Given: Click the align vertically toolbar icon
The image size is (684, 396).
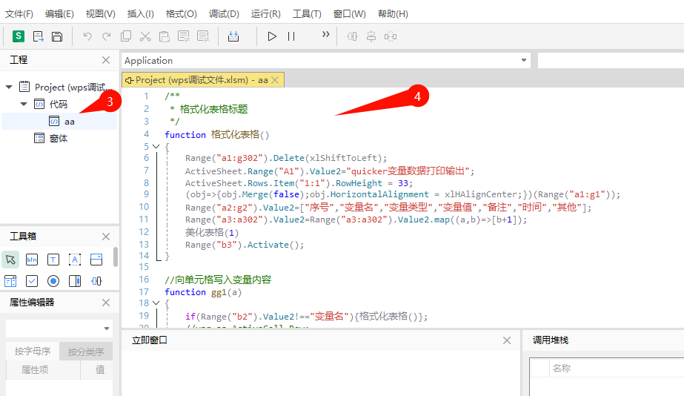Looking at the screenshot, I should [371, 36].
